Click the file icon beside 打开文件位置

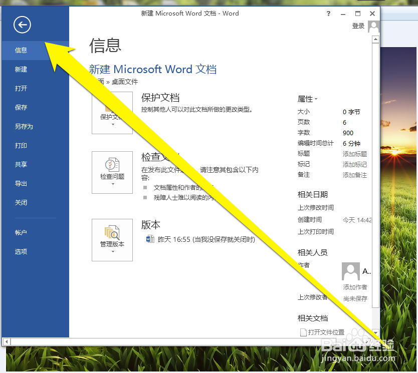303,332
